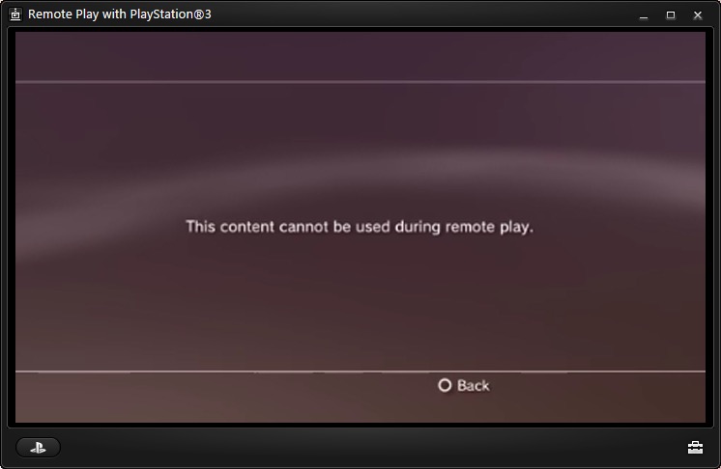
Task: Maximize the Remote Play window
Action: pos(671,15)
